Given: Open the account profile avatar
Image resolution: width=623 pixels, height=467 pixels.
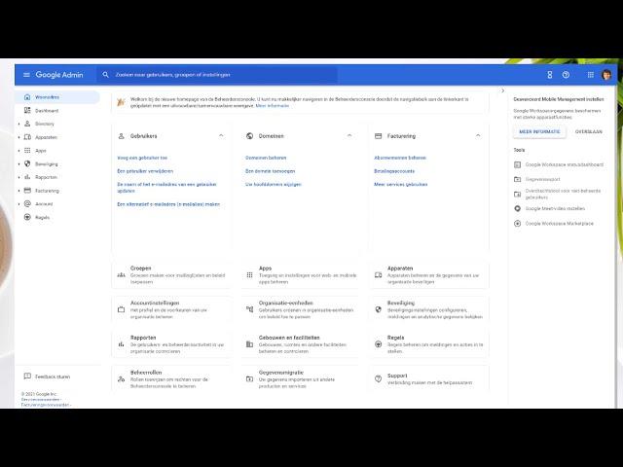Looking at the screenshot, I should point(606,75).
